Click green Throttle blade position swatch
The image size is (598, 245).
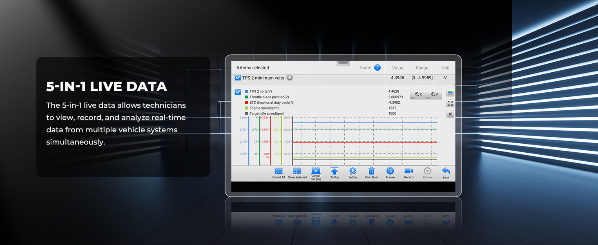[x=246, y=97]
